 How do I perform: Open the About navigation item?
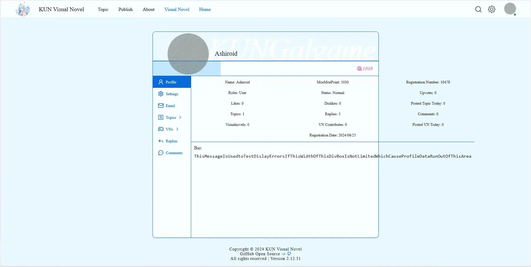[x=148, y=9]
